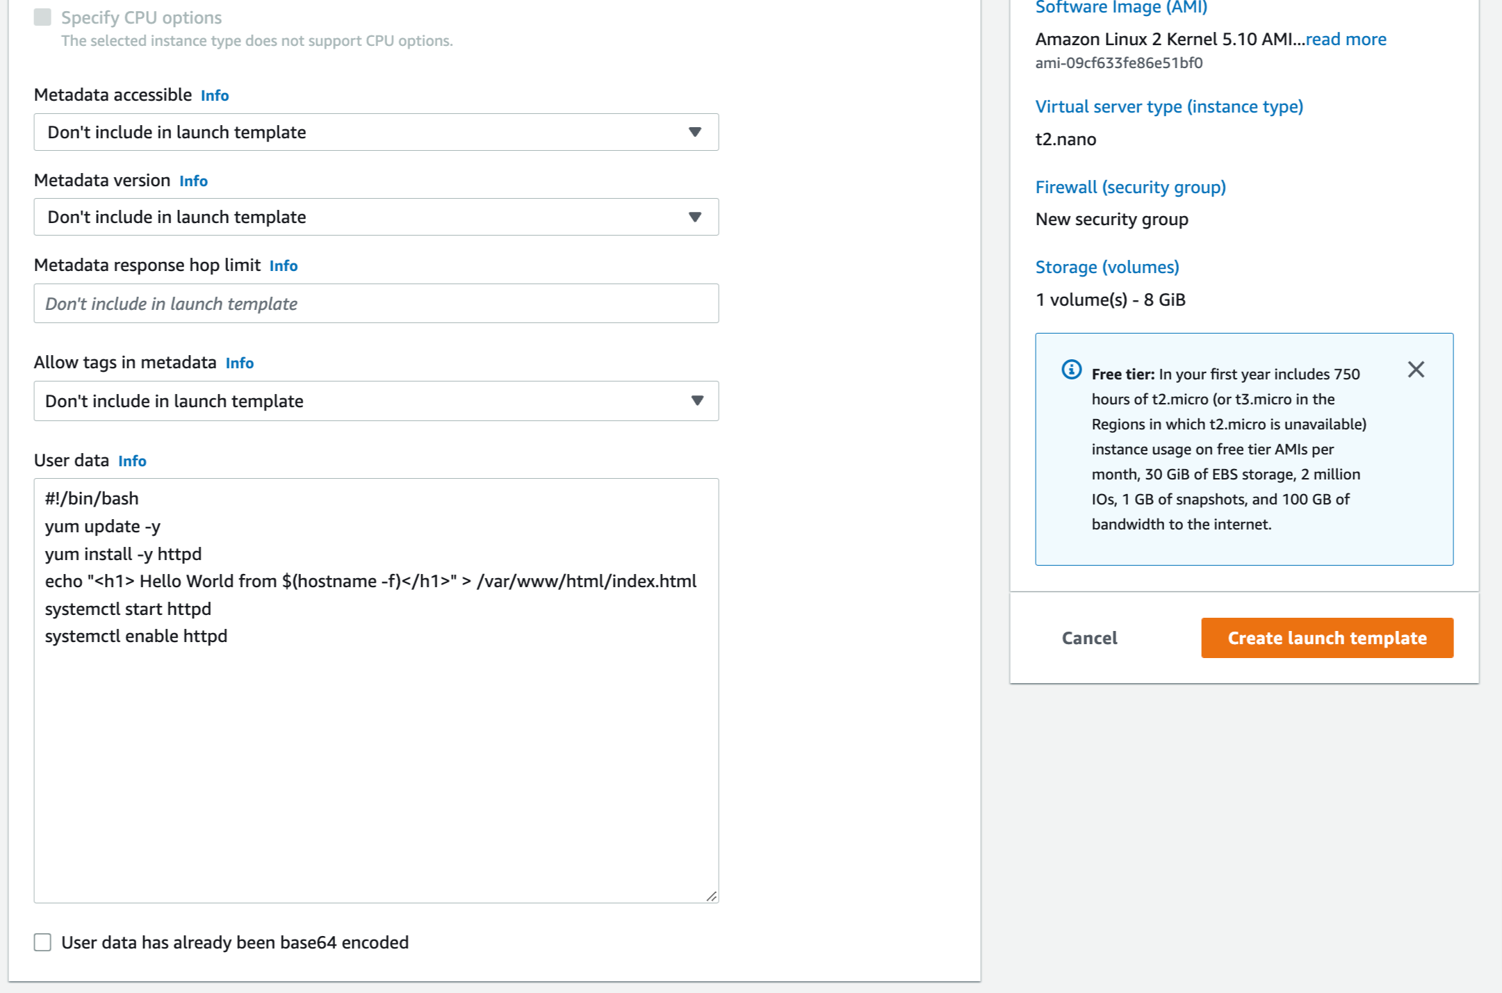This screenshot has height=993, width=1502.
Task: Click the Metadata accessible dropdown arrow
Action: [x=694, y=132]
